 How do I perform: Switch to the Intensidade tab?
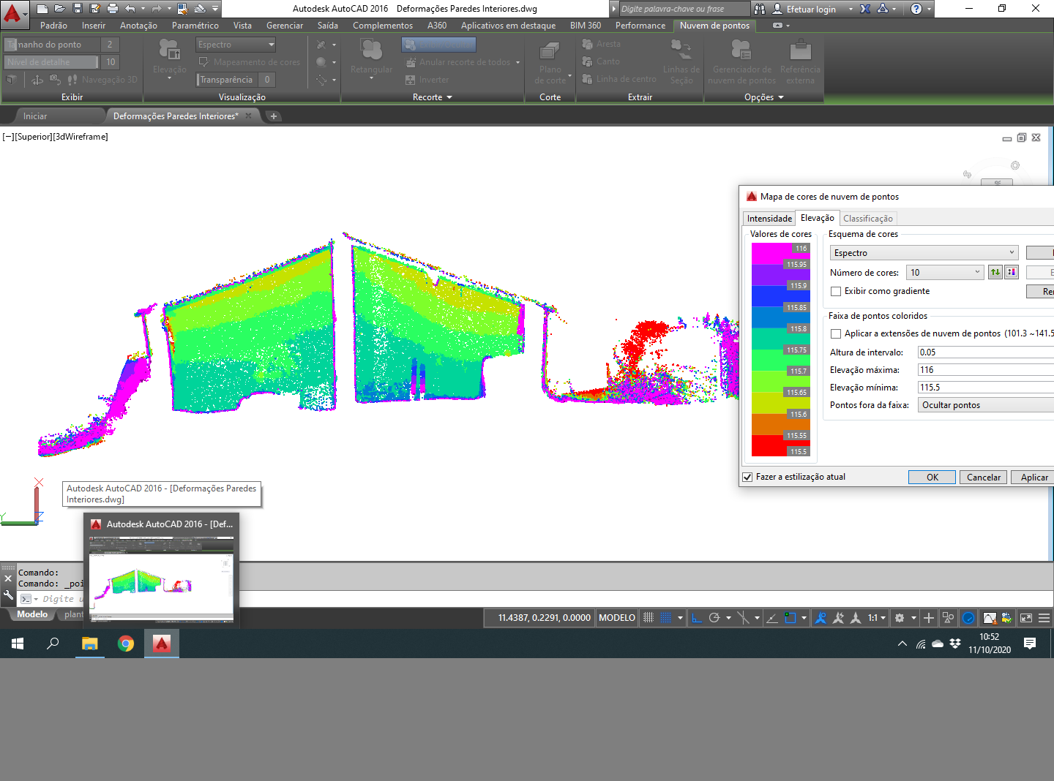[769, 219]
